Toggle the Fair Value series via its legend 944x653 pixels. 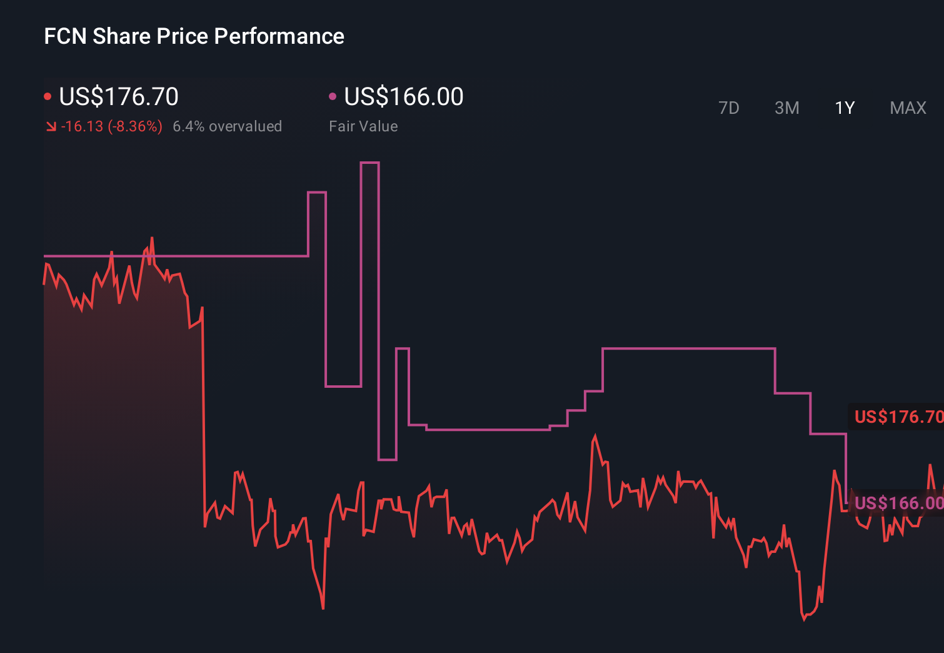[403, 97]
